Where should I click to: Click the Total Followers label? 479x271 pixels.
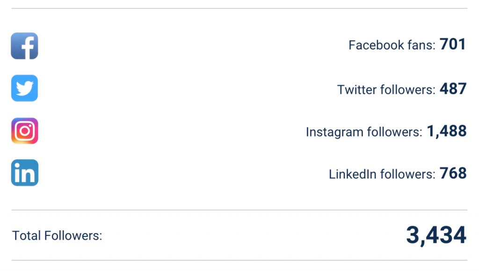(x=57, y=235)
